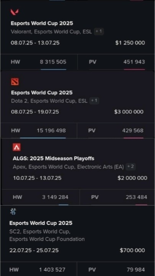Select the PV 451 943 stat cell
The width and height of the screenshot is (155, 276).
(116, 62)
